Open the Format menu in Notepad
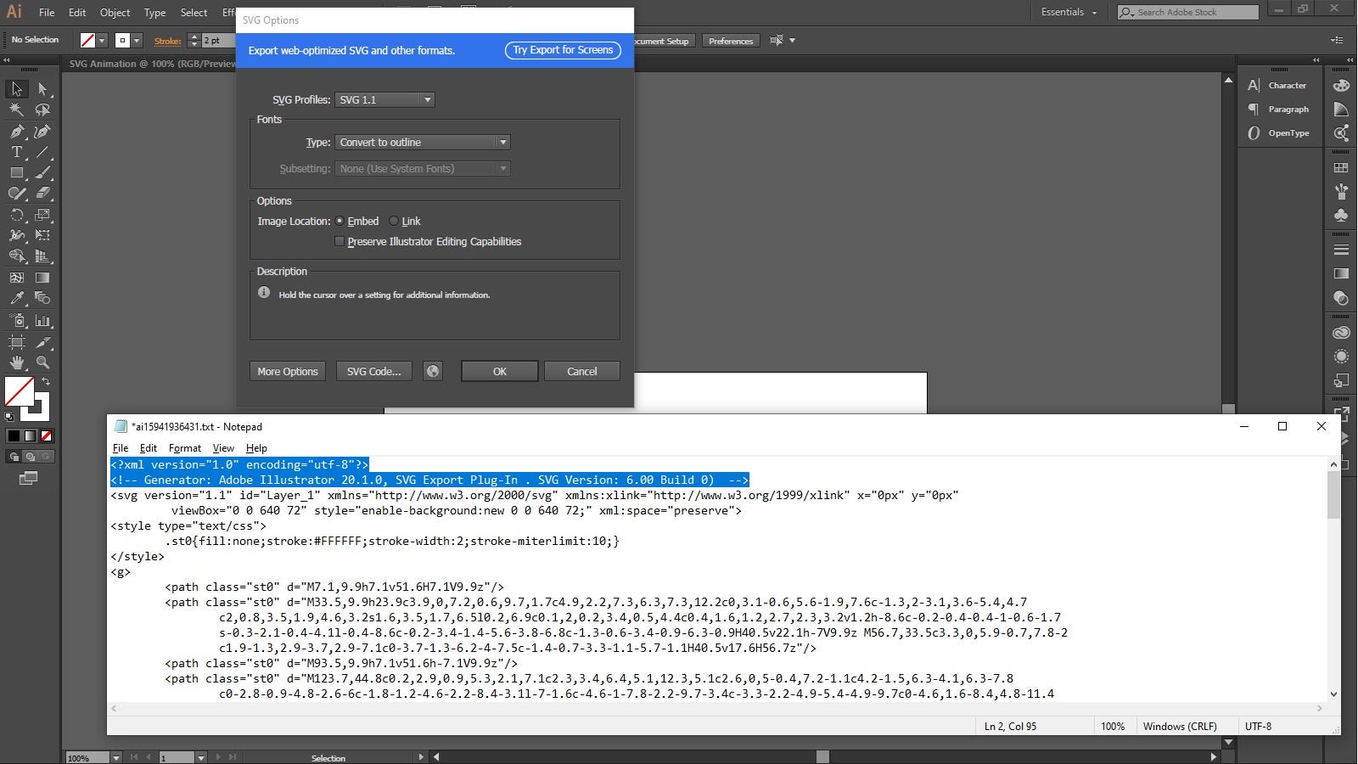This screenshot has height=764, width=1358. pos(185,448)
